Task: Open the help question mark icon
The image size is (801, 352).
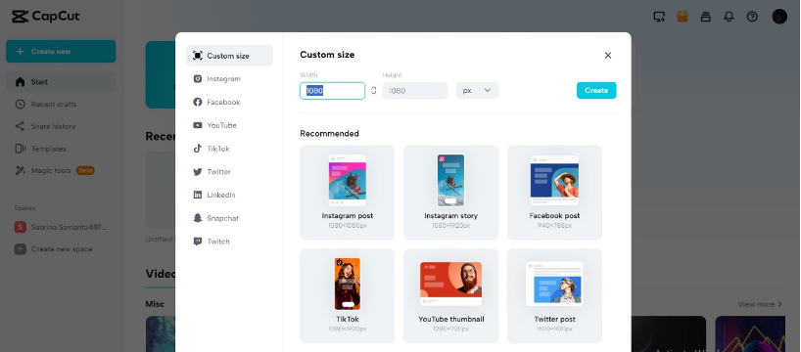Action: 752,17
